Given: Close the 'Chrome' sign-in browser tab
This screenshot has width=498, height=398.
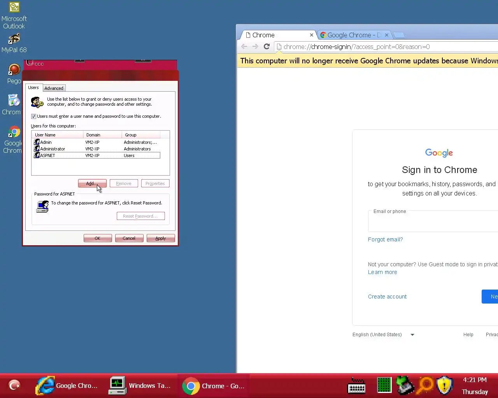Looking at the screenshot, I should click(x=312, y=35).
